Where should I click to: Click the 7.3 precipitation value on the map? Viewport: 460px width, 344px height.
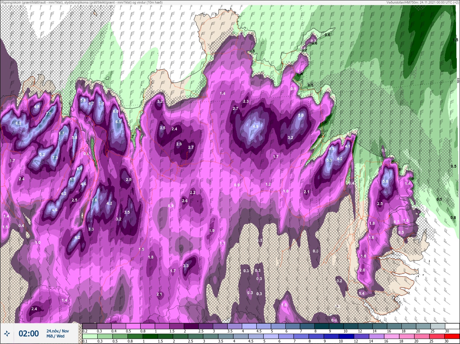click(x=55, y=158)
